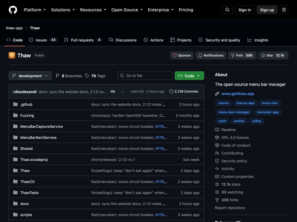Open the green Code dropdown button
Screen dimensions: 297x222
[189, 76]
